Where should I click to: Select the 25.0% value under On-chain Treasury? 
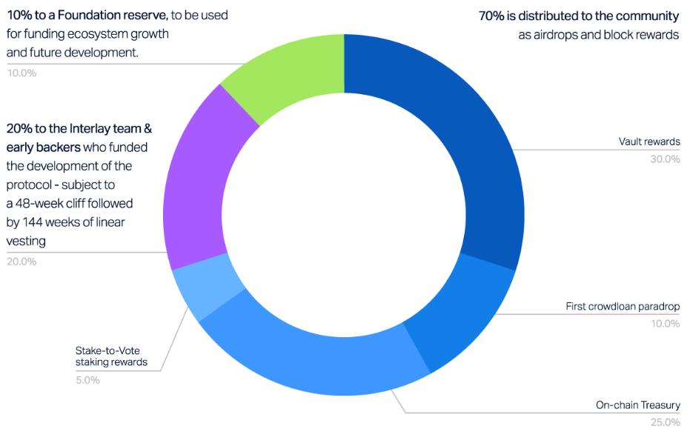tap(666, 422)
